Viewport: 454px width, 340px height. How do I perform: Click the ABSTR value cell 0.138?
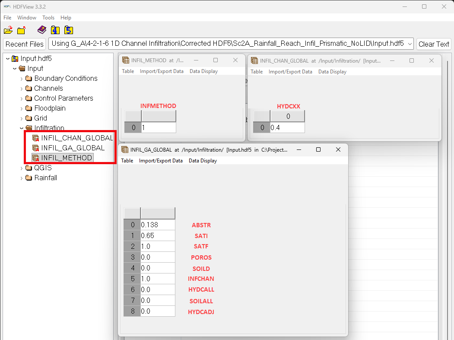point(158,225)
